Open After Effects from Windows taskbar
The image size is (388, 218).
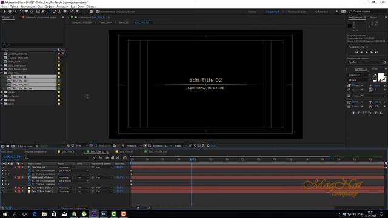point(94,214)
